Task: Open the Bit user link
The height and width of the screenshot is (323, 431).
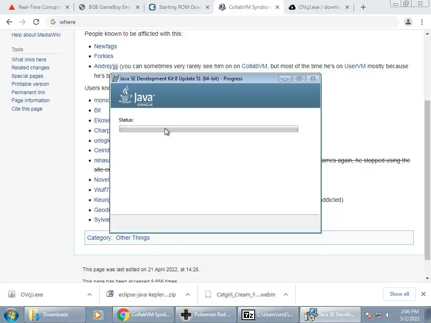Action: tap(98, 110)
